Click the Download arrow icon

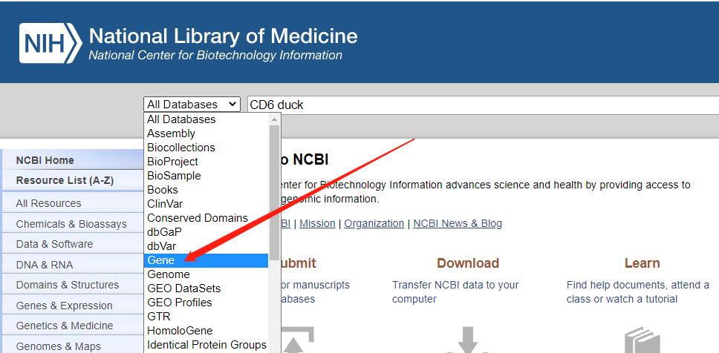coord(467,340)
